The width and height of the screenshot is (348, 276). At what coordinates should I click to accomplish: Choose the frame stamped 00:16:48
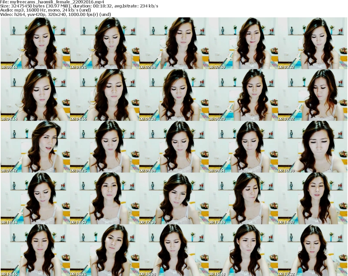(x=243, y=250)
